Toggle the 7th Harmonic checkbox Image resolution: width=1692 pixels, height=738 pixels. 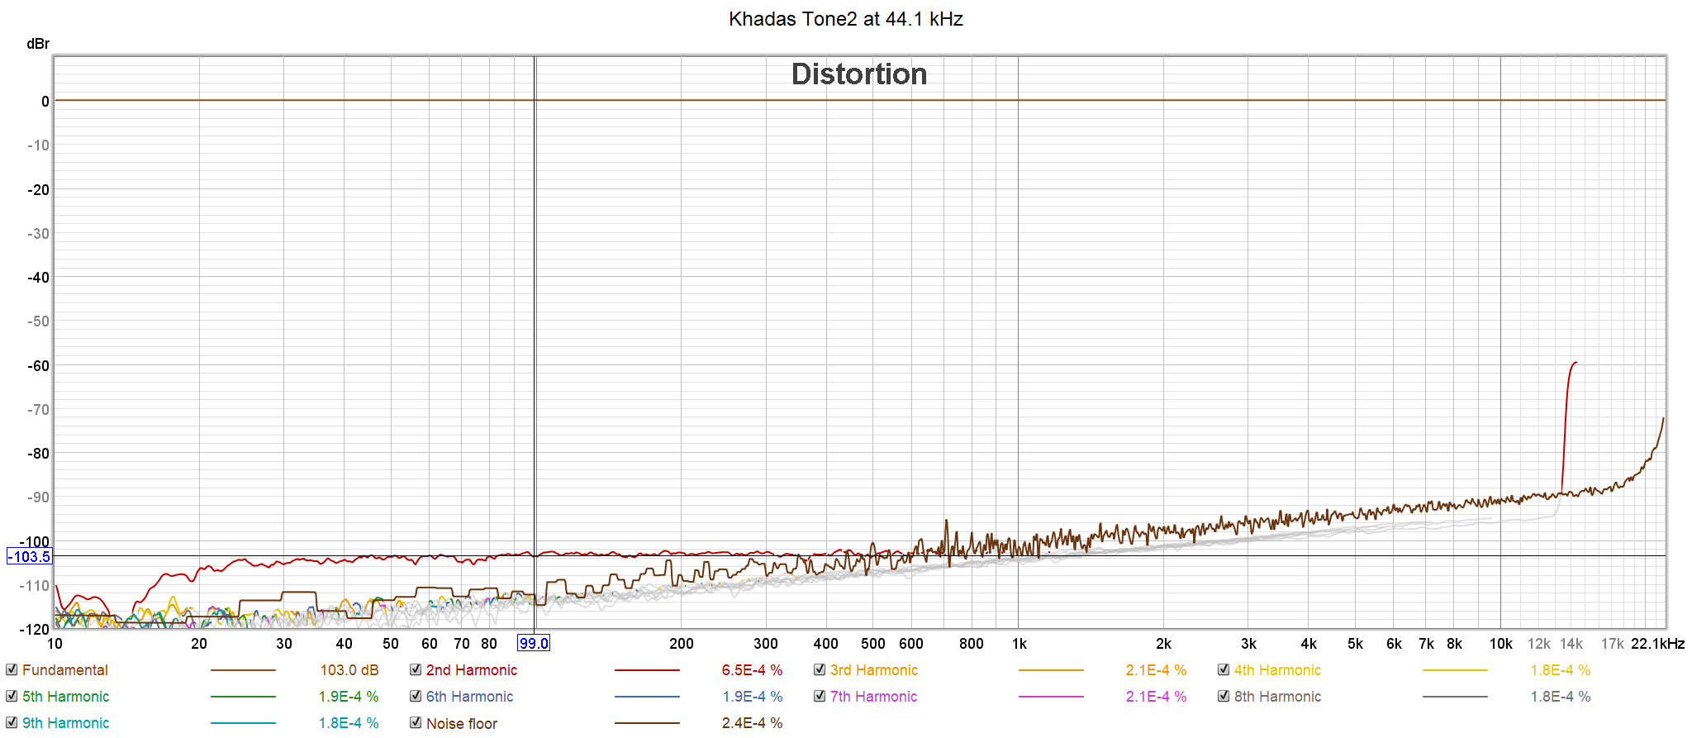[x=820, y=696]
